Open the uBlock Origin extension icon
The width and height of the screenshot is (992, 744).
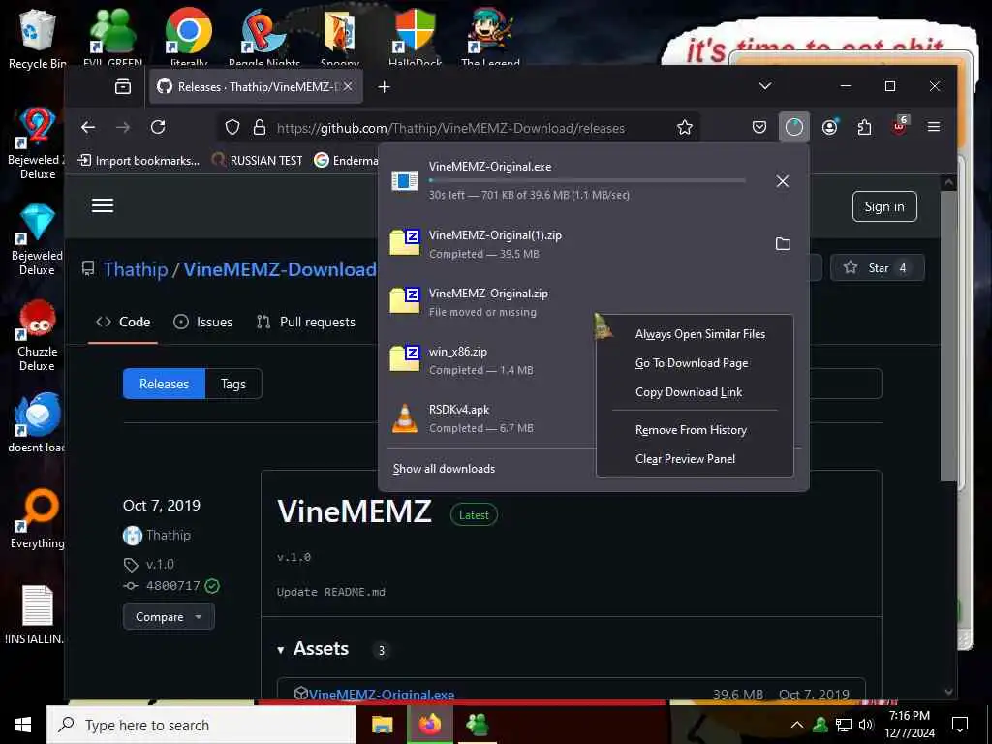point(899,127)
